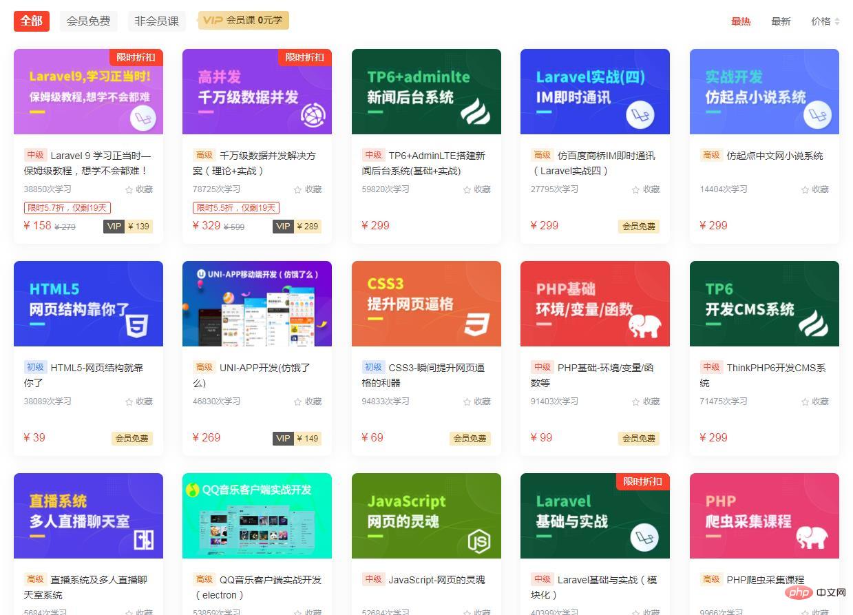Open 仿百度商桥IM即时通讯 title link
Screen dimensions: 853x615
(593, 163)
